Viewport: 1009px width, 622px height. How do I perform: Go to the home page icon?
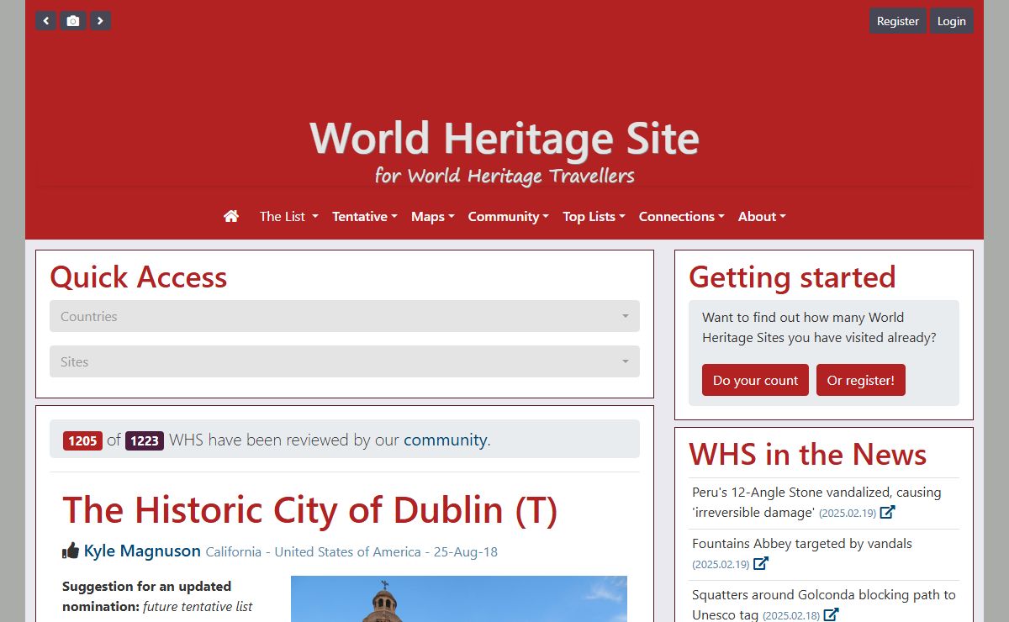(x=231, y=216)
